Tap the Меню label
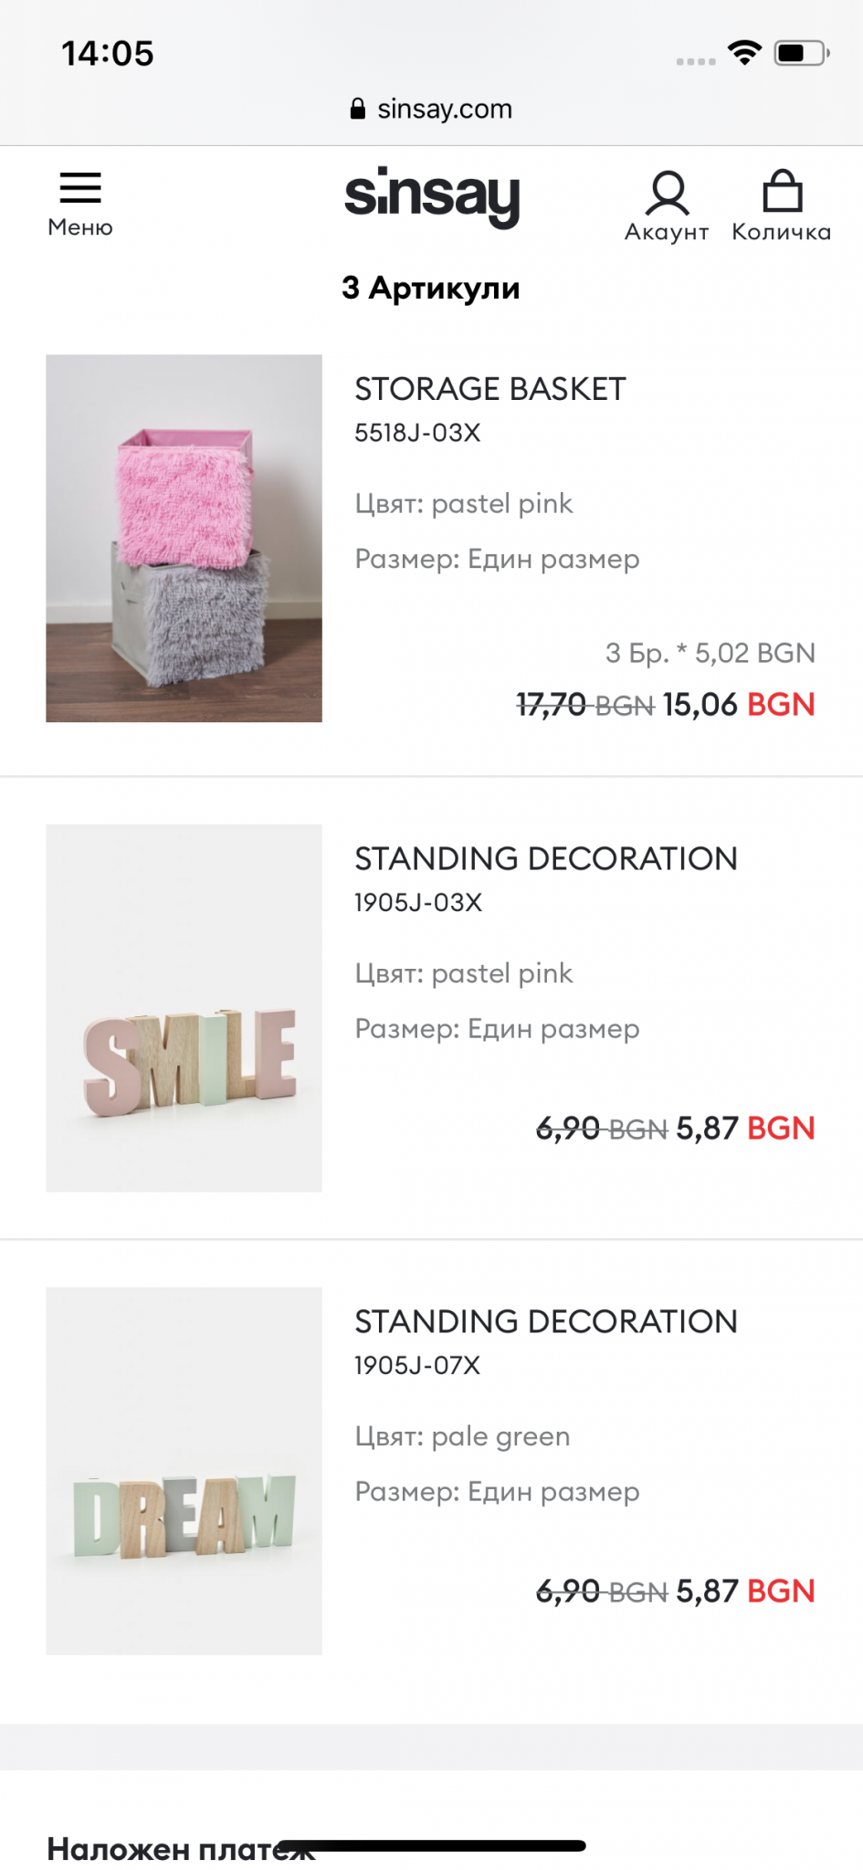This screenshot has width=863, height=1870. coord(80,227)
